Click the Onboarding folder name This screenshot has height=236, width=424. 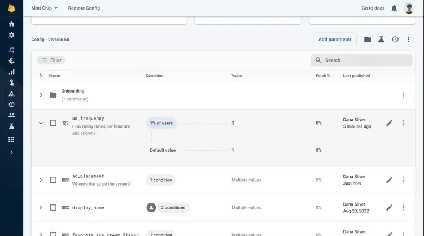coord(73,91)
